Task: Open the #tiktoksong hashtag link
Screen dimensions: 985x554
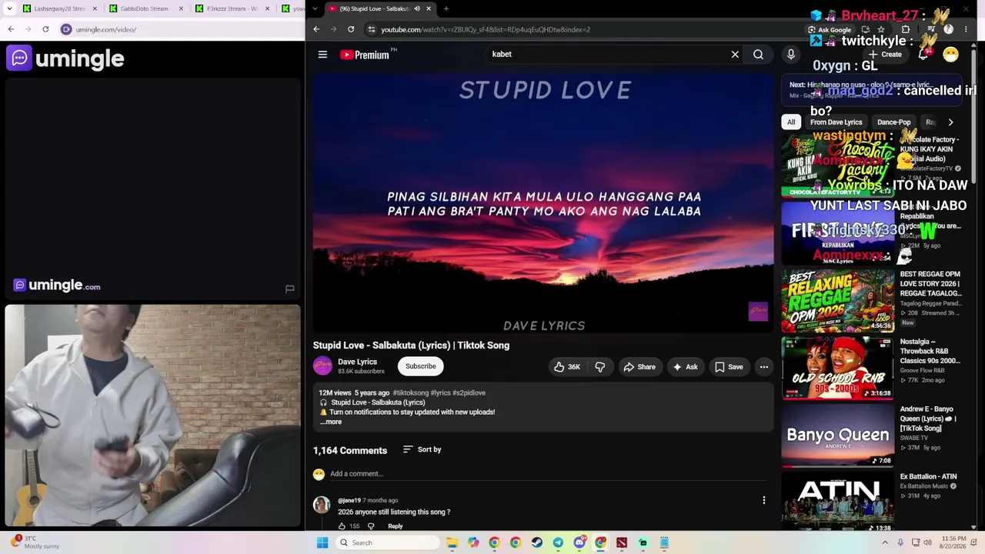Action: [x=410, y=393]
